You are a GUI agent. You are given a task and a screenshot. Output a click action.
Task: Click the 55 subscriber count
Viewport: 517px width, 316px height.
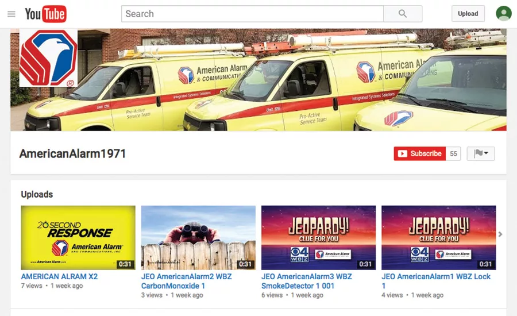[453, 154]
